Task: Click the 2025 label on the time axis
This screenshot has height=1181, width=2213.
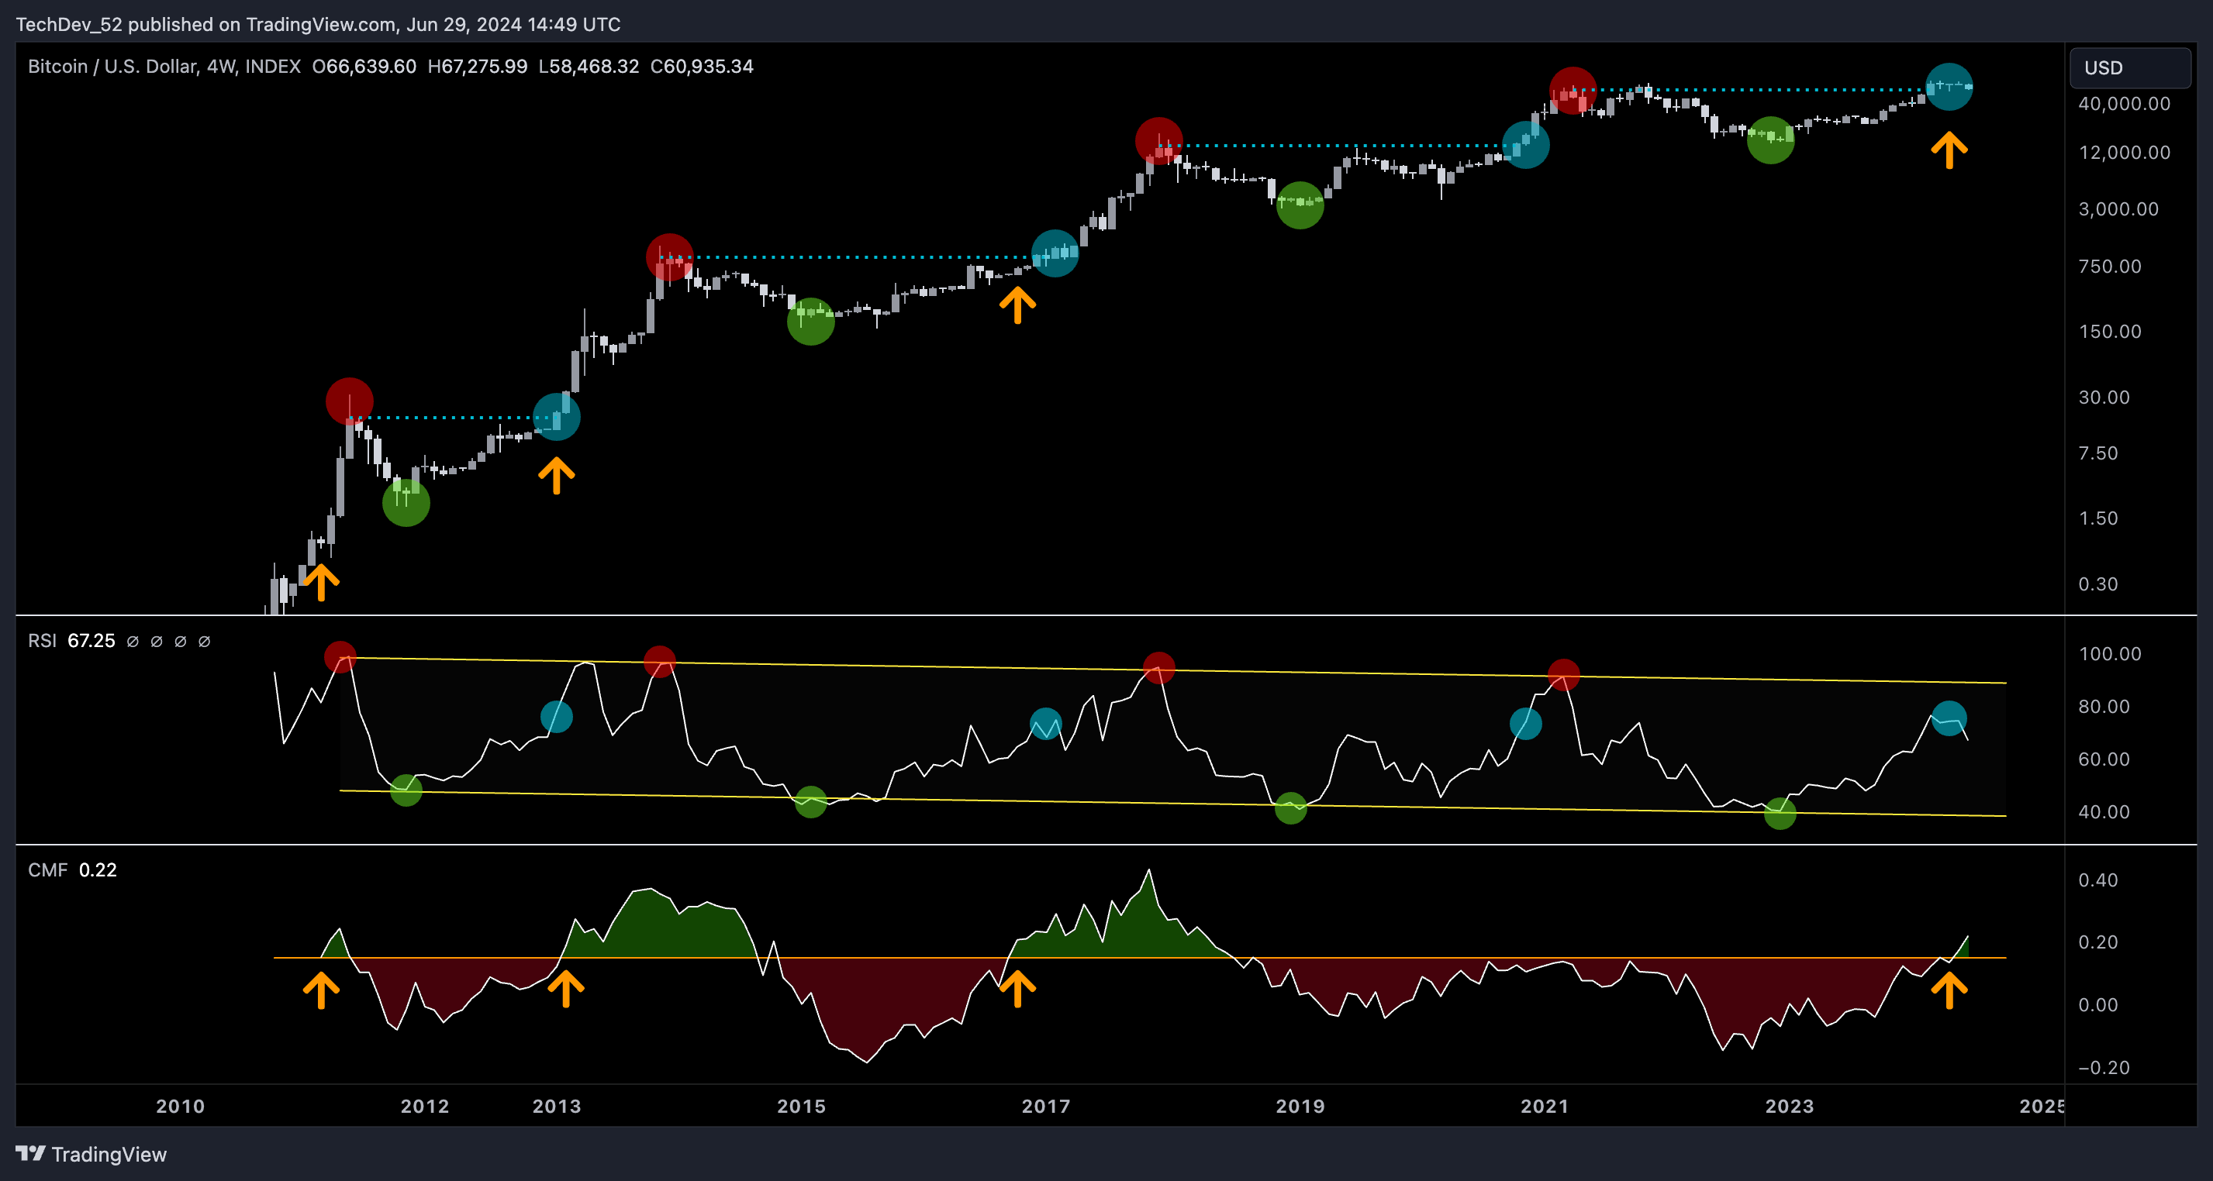Action: 2041,1107
